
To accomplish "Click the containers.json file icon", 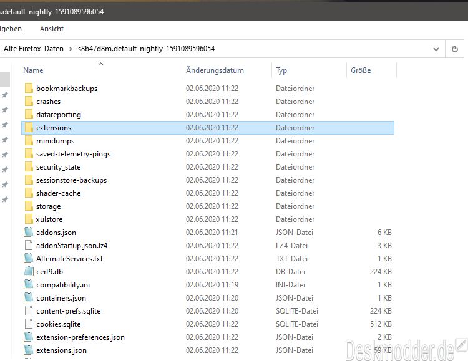I will pyautogui.click(x=28, y=298).
